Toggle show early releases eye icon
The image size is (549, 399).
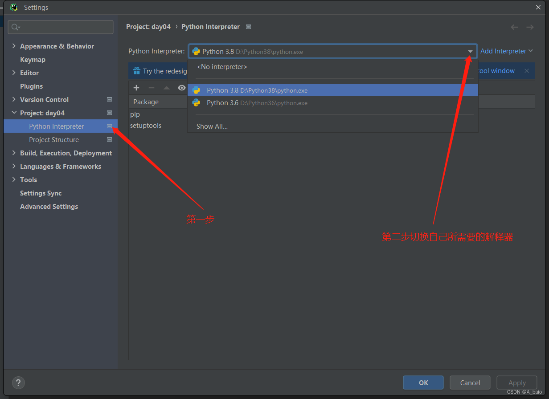tap(181, 88)
